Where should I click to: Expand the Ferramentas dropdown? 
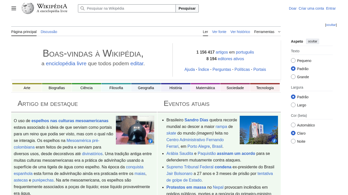tap(267, 32)
